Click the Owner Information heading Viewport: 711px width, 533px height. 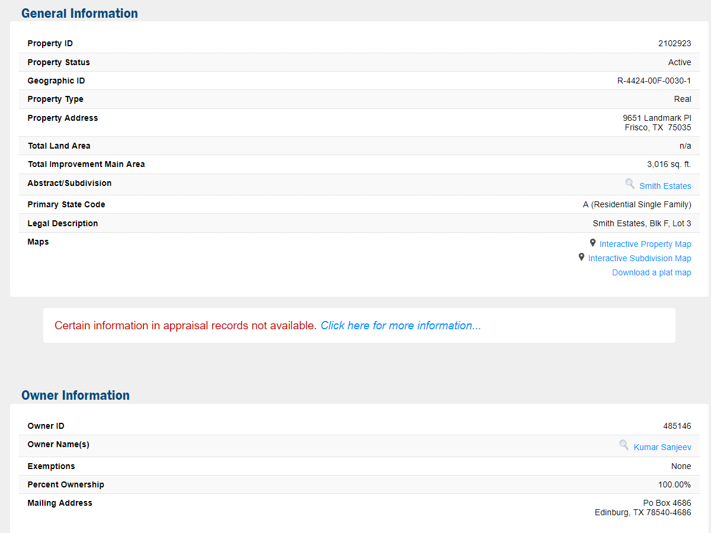[x=75, y=395]
